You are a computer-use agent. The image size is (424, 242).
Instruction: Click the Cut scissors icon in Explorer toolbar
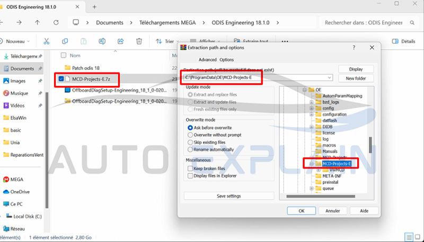point(46,41)
